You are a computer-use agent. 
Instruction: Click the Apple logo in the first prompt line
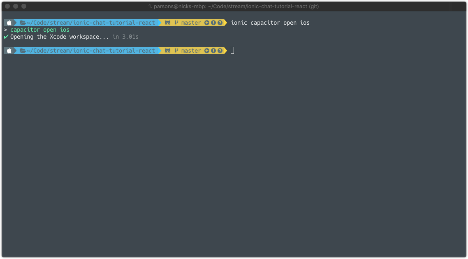[9, 23]
